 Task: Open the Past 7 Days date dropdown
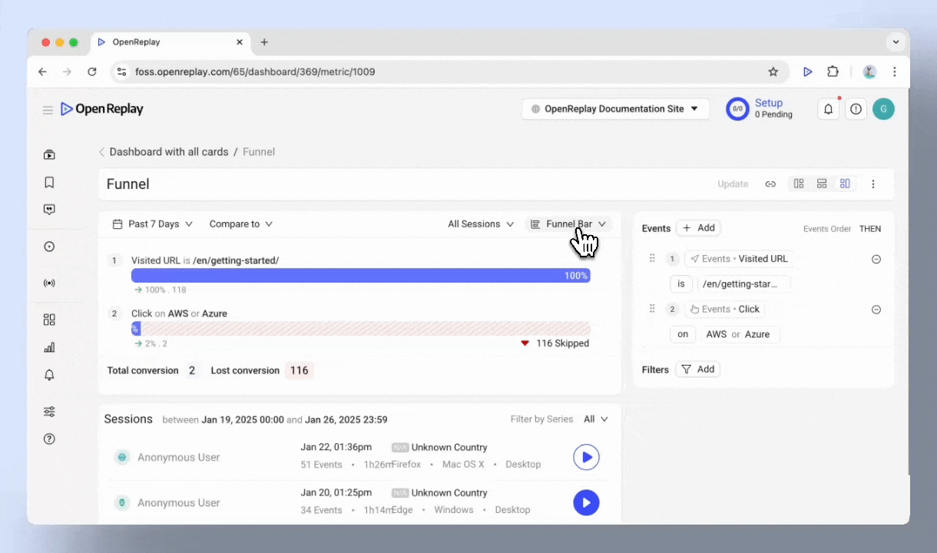click(152, 224)
